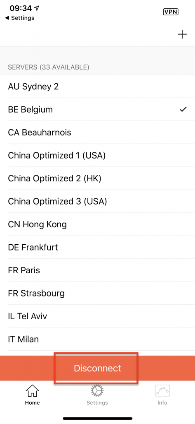Select CN Hong Kong server
This screenshot has width=195, height=424.
point(97,224)
